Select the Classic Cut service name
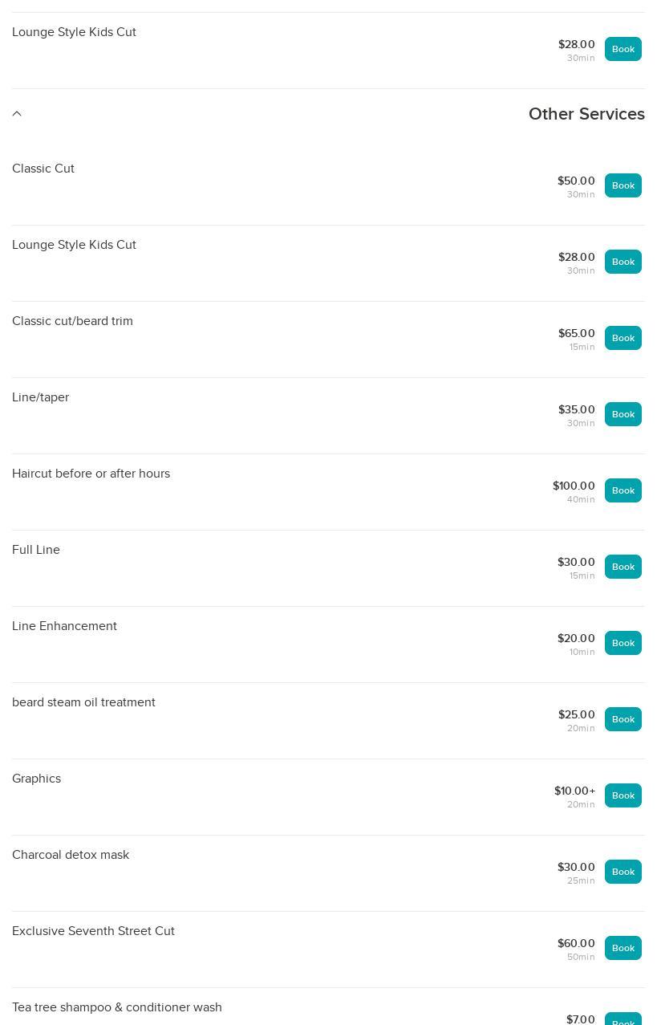This screenshot has width=657, height=1025. click(x=43, y=169)
